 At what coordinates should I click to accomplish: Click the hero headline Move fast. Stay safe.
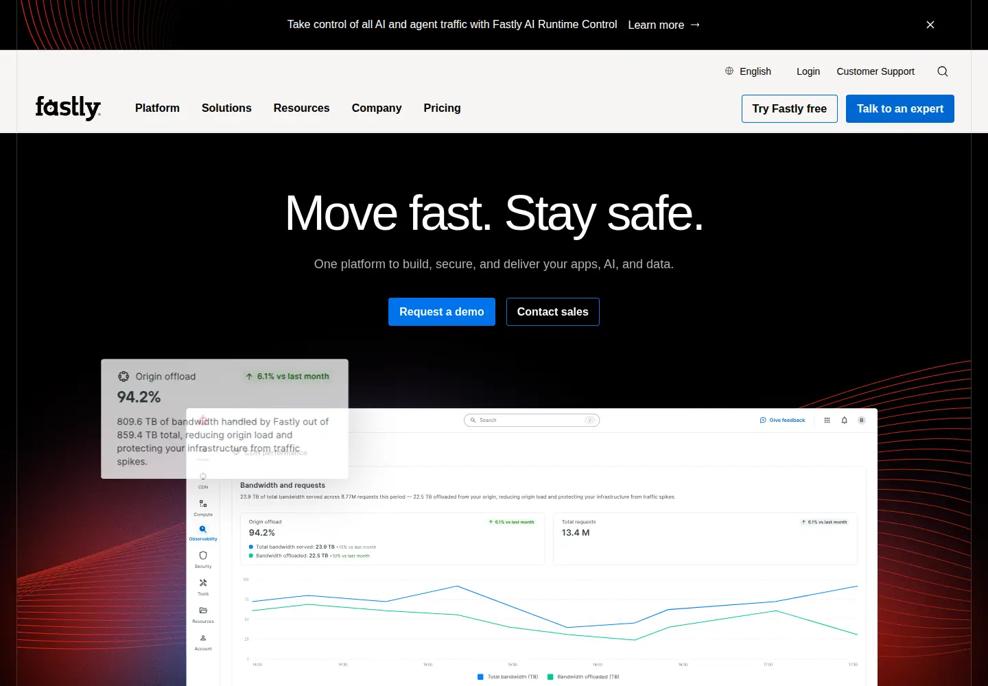tap(494, 213)
